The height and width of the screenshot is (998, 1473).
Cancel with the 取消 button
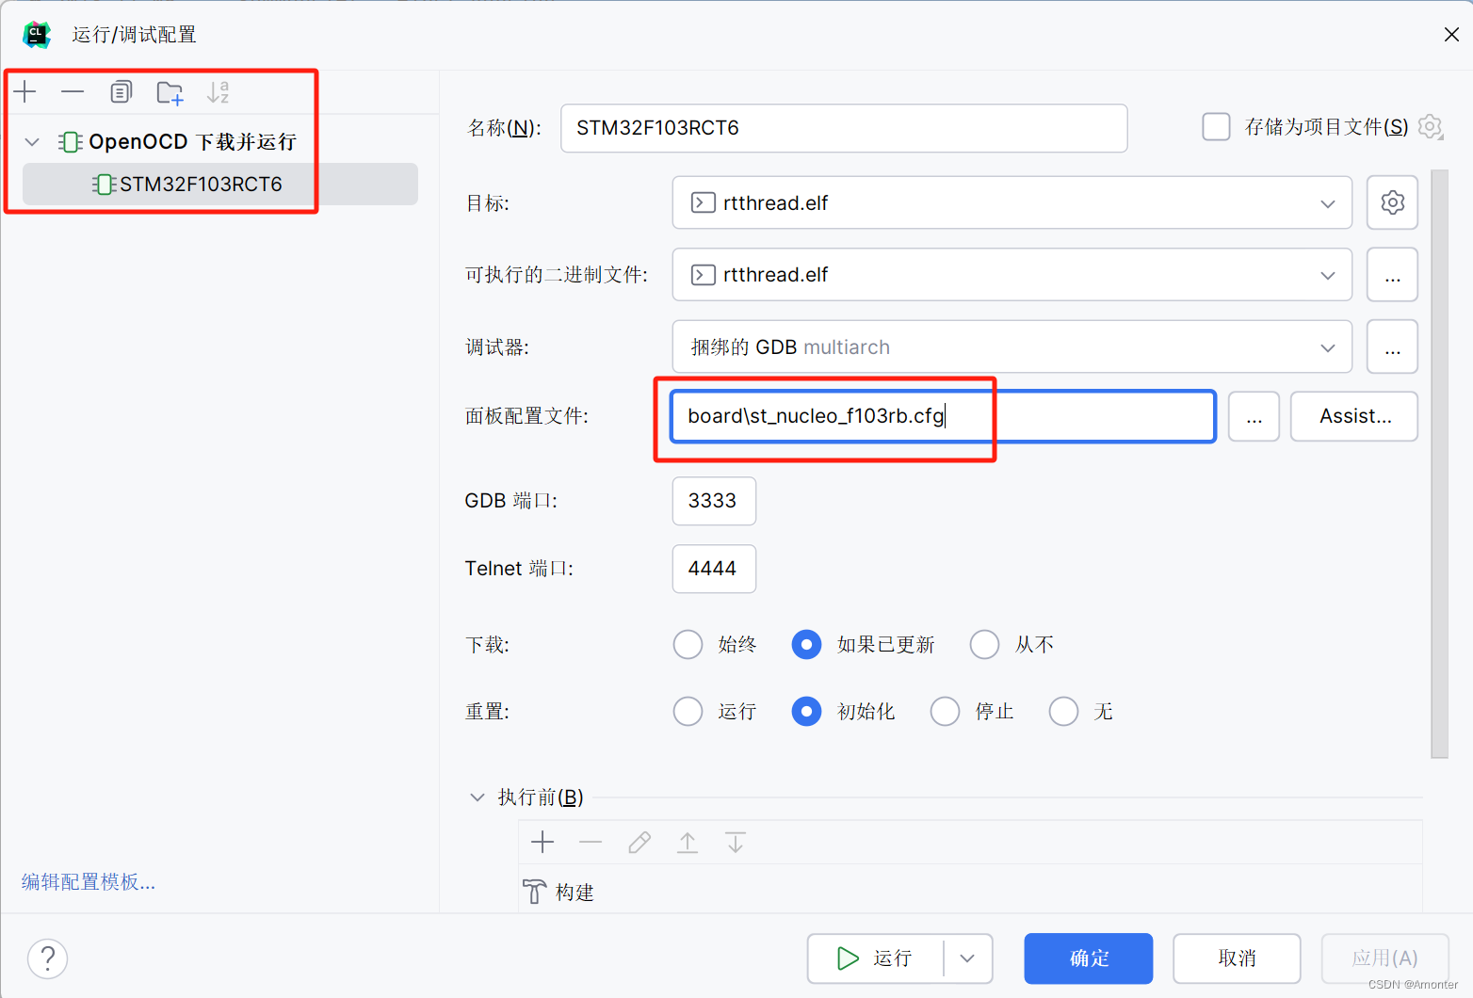click(1237, 958)
